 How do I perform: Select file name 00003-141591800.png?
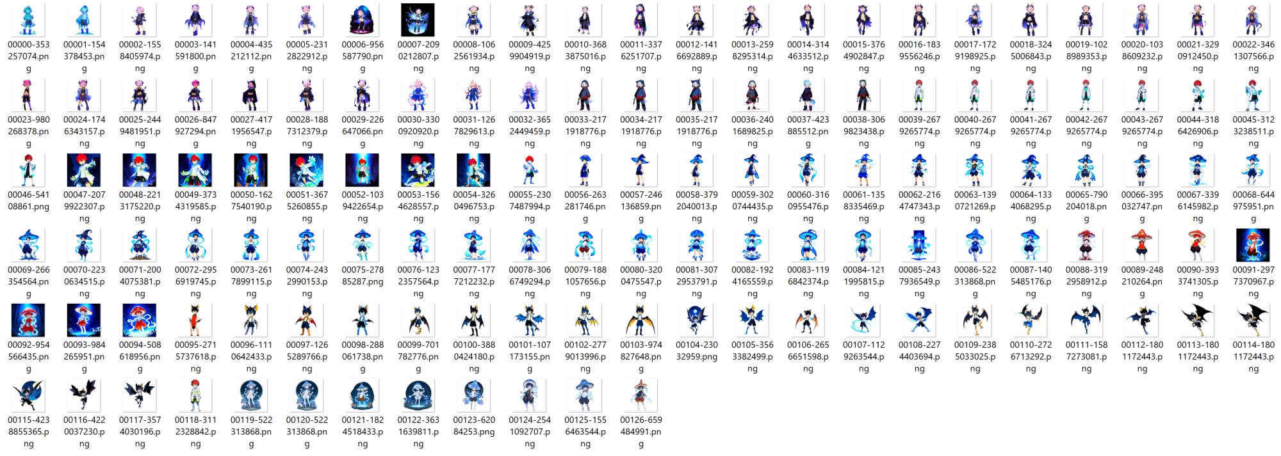click(x=195, y=56)
